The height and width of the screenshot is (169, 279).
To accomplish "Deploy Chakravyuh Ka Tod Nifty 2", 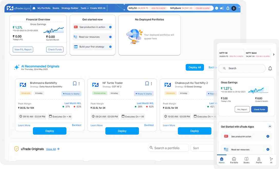I will point(195,131).
